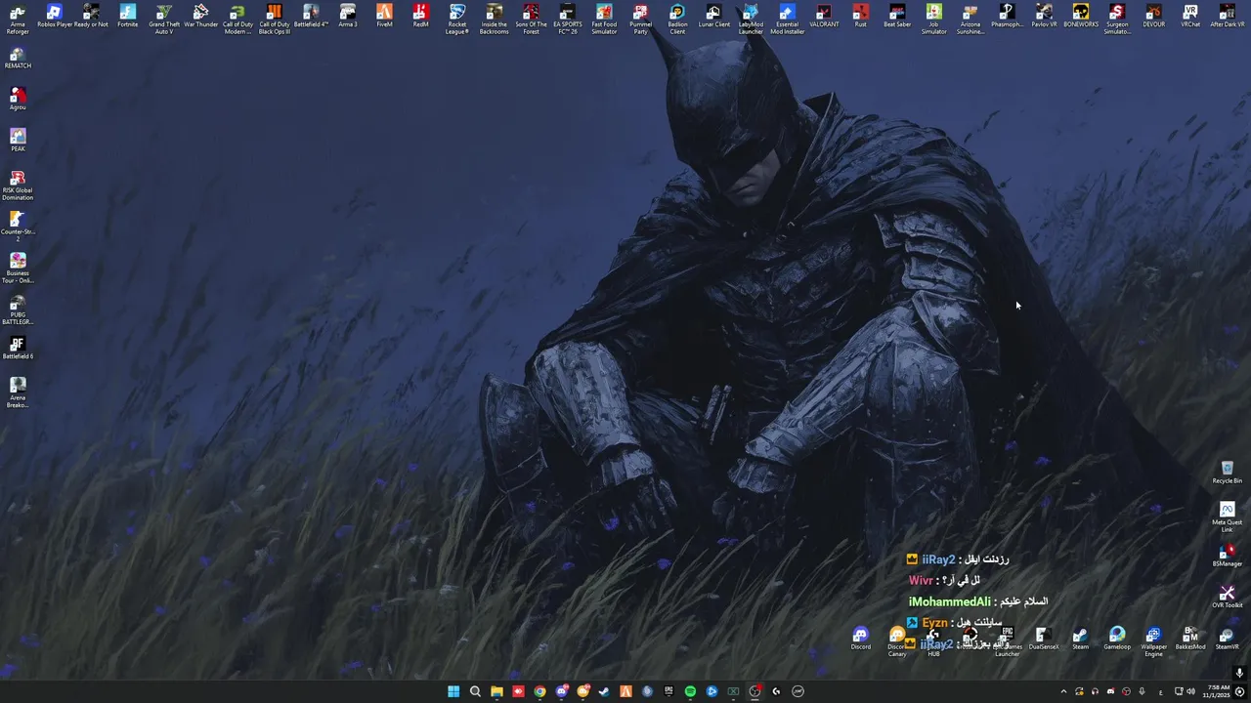Select the VRChat desktop icon

(1190, 16)
